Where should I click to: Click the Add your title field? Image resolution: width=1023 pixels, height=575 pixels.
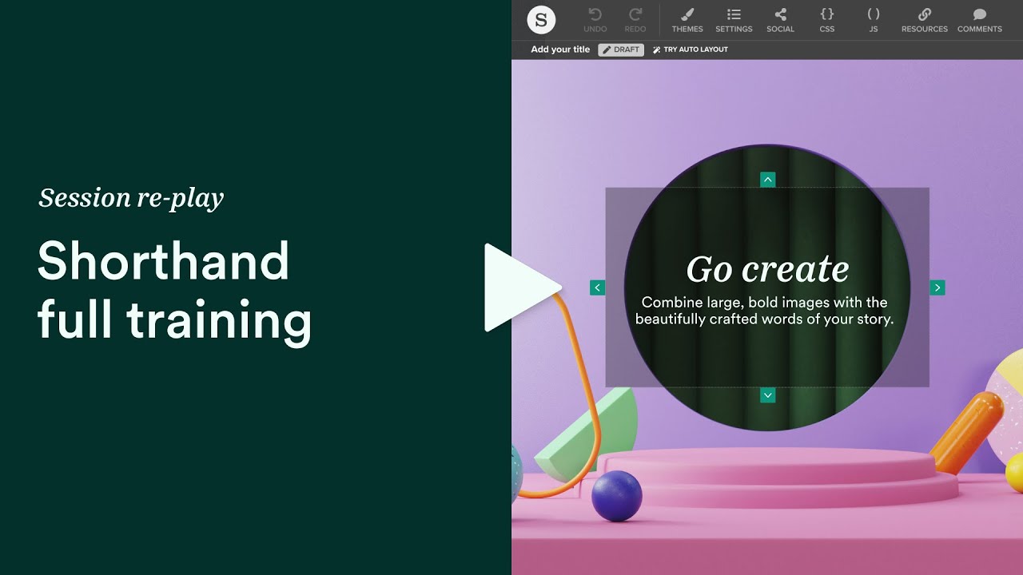click(x=560, y=50)
